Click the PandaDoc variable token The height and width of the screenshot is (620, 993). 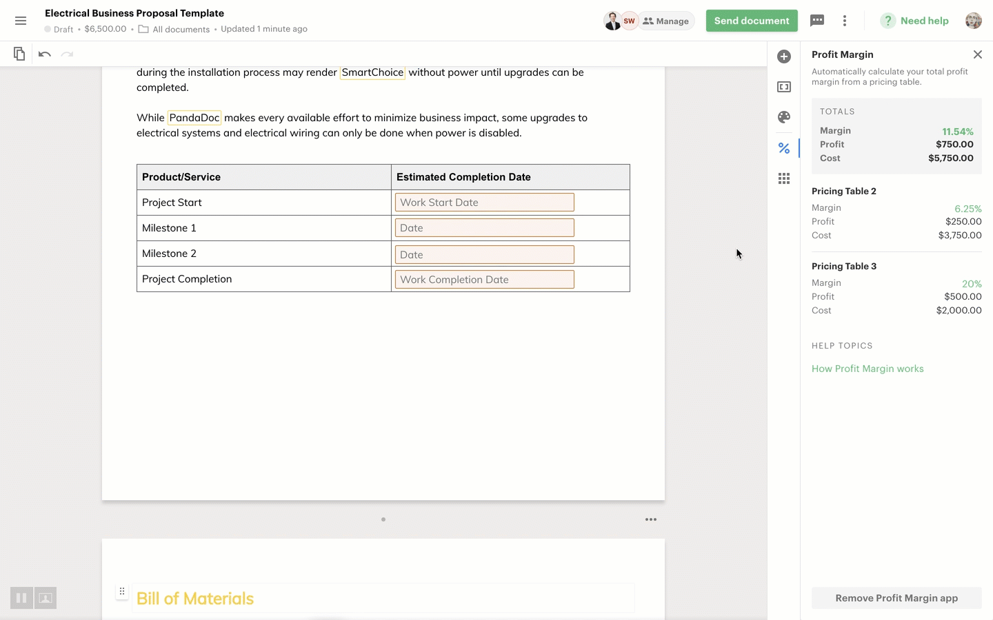tap(194, 118)
